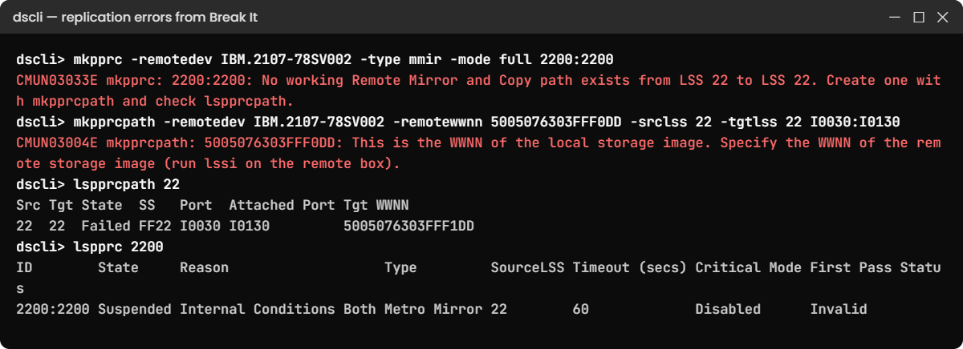Click the 'Attached Port' column header
The height and width of the screenshot is (349, 963).
tap(282, 206)
